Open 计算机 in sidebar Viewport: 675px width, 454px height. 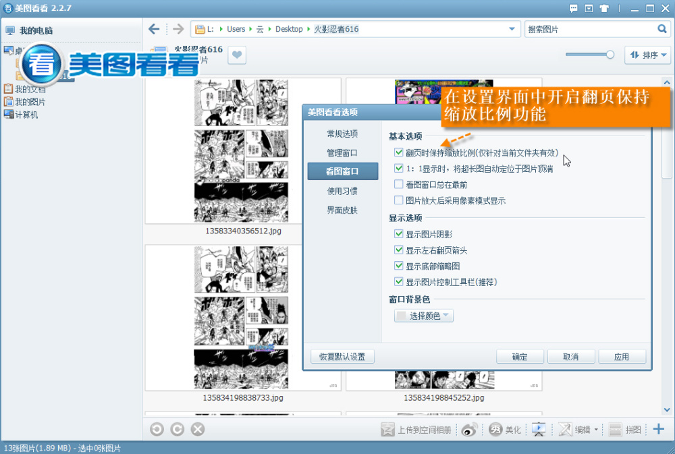21,115
